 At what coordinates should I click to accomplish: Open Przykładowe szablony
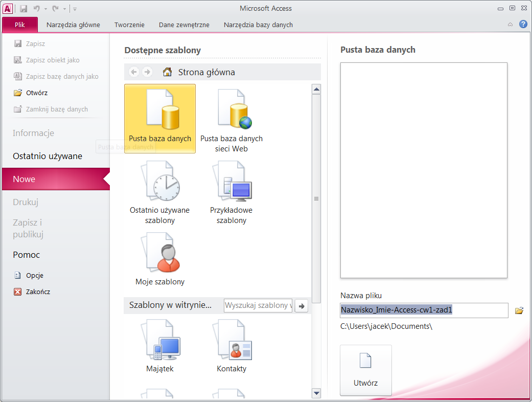pyautogui.click(x=232, y=192)
